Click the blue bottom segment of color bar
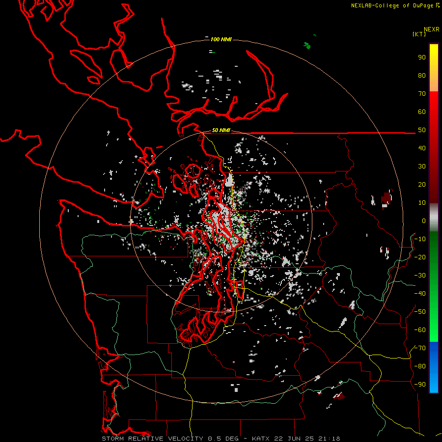Image resolution: width=442 pixels, height=442 pixels. (x=434, y=367)
